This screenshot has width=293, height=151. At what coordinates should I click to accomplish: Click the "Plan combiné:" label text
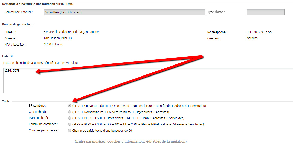pyautogui.click(x=38, y=118)
